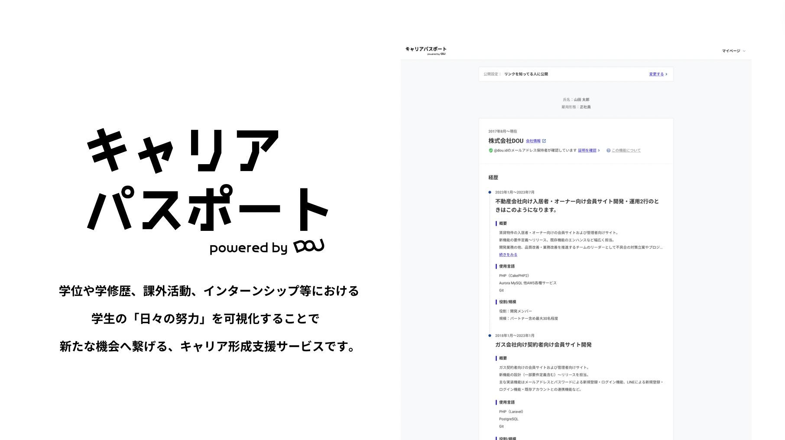Click the line starting with 学位や学修歴、課外活動

209,291
